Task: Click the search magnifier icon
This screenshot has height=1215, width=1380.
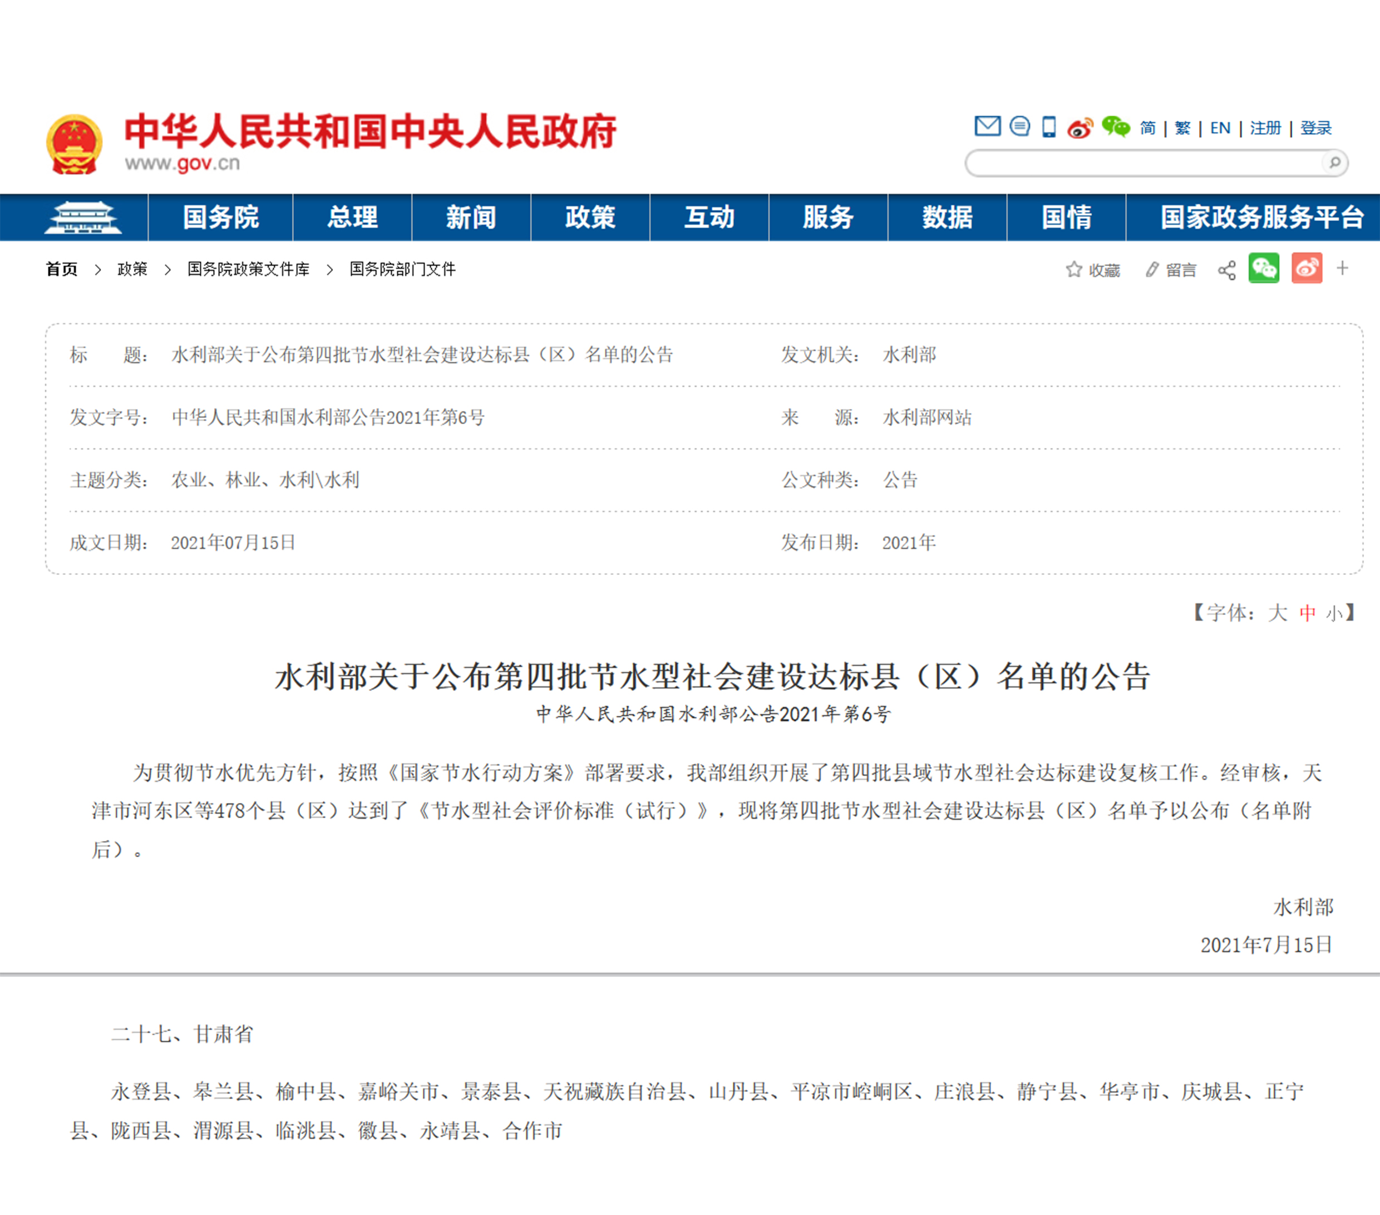Action: pyautogui.click(x=1334, y=163)
